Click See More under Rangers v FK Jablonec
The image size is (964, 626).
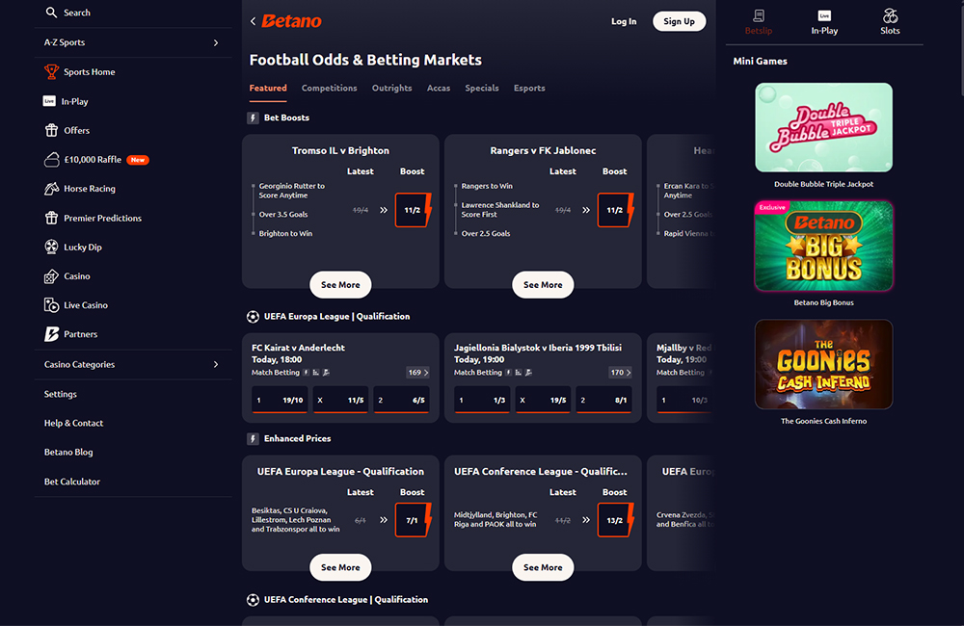[x=543, y=285]
